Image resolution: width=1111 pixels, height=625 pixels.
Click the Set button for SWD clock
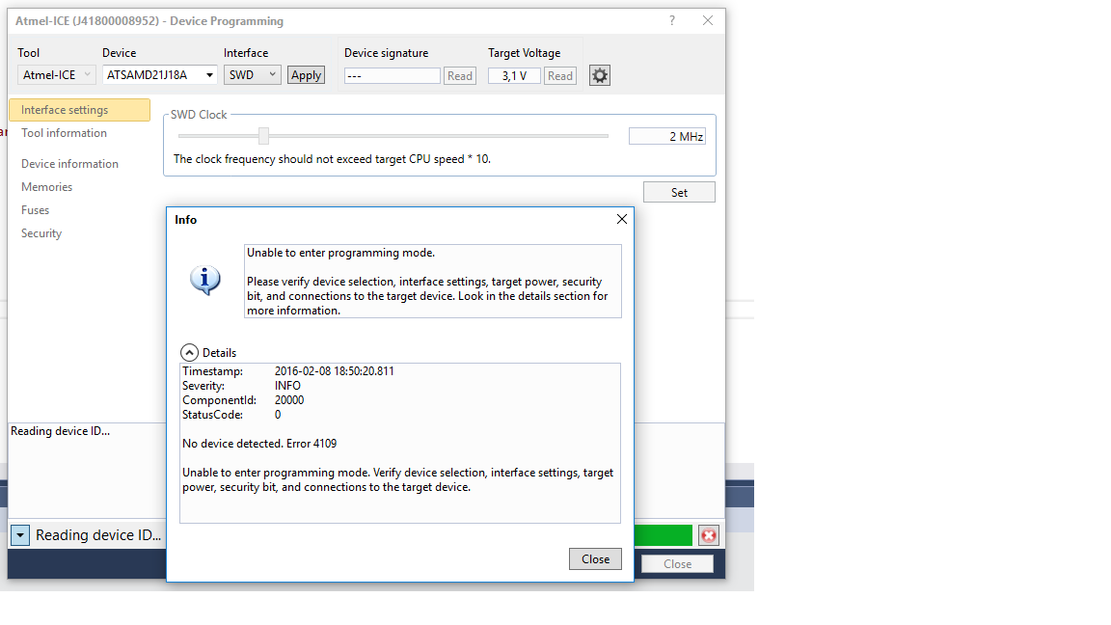pos(679,192)
